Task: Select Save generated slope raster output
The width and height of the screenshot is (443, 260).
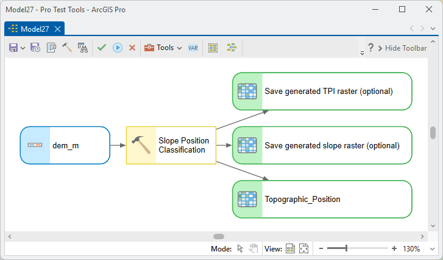Action: click(x=322, y=145)
